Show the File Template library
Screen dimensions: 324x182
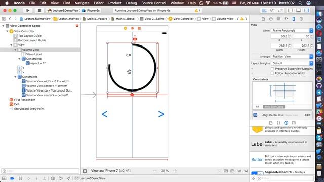point(271,123)
